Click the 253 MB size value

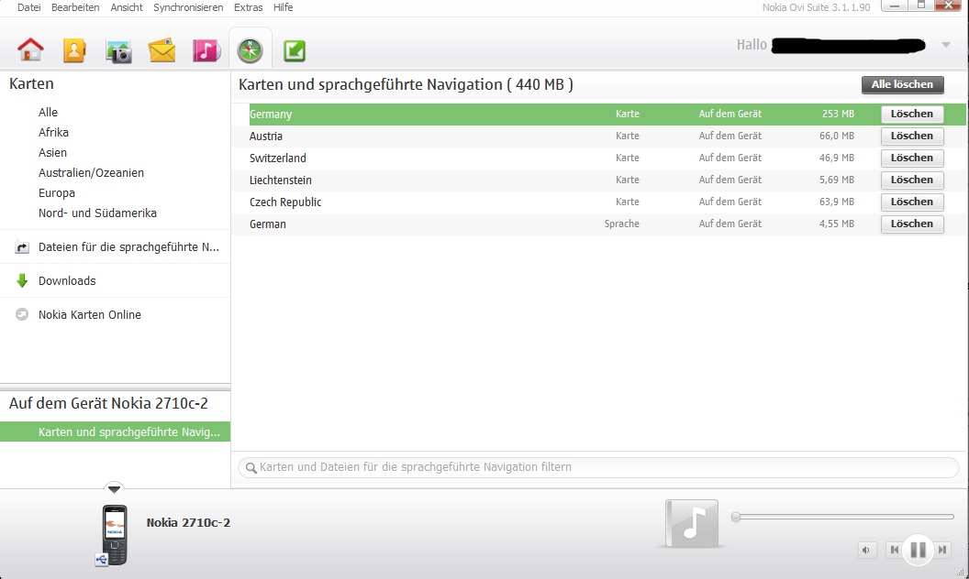point(838,114)
